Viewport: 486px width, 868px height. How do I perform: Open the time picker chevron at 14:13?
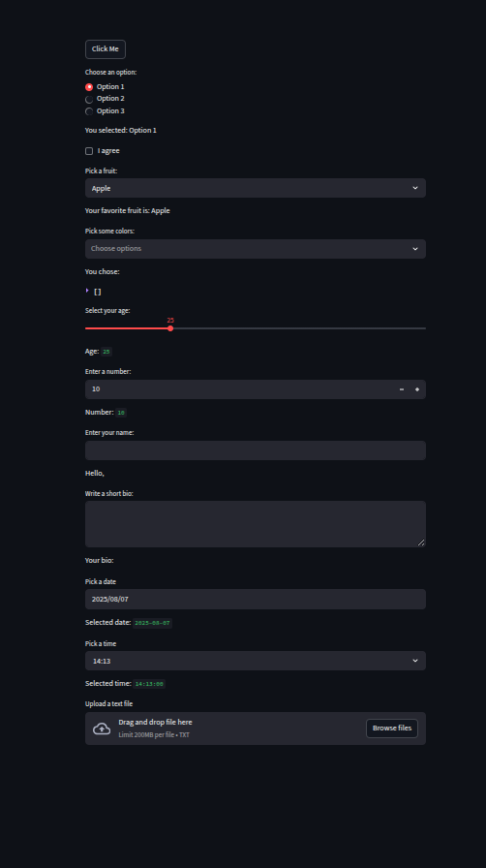[415, 661]
